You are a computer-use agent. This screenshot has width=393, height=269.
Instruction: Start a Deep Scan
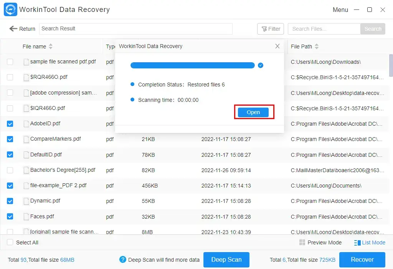click(226, 260)
